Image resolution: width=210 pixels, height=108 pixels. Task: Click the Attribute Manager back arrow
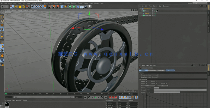(x=192, y=65)
